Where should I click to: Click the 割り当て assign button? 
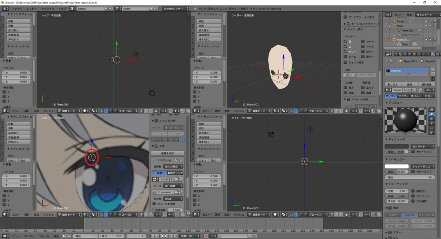coord(393,84)
